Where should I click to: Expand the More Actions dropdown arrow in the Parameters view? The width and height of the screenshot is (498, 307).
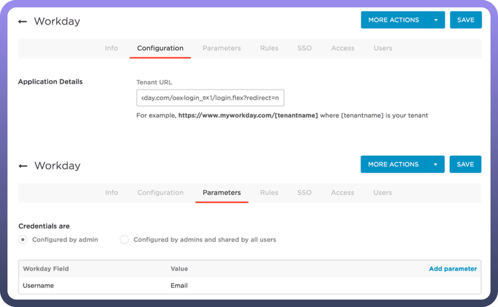[435, 164]
